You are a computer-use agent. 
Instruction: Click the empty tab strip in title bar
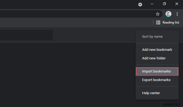click(67, 4)
